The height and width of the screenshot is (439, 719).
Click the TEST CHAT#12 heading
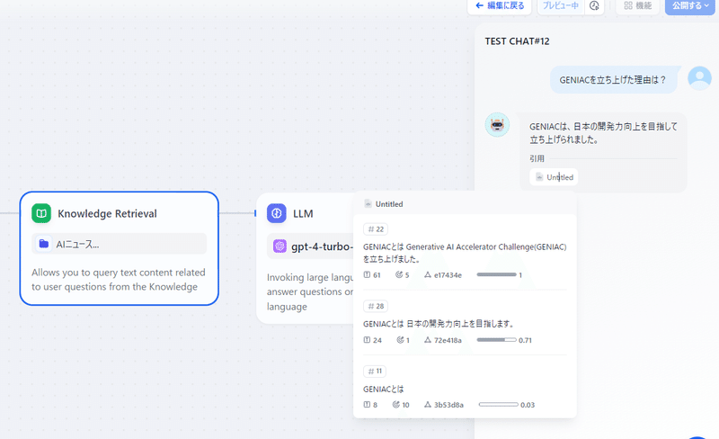pos(517,41)
